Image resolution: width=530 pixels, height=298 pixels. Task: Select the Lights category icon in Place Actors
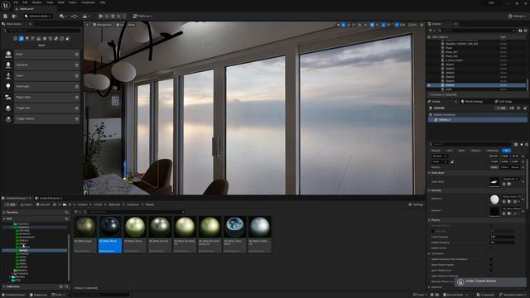point(27,39)
